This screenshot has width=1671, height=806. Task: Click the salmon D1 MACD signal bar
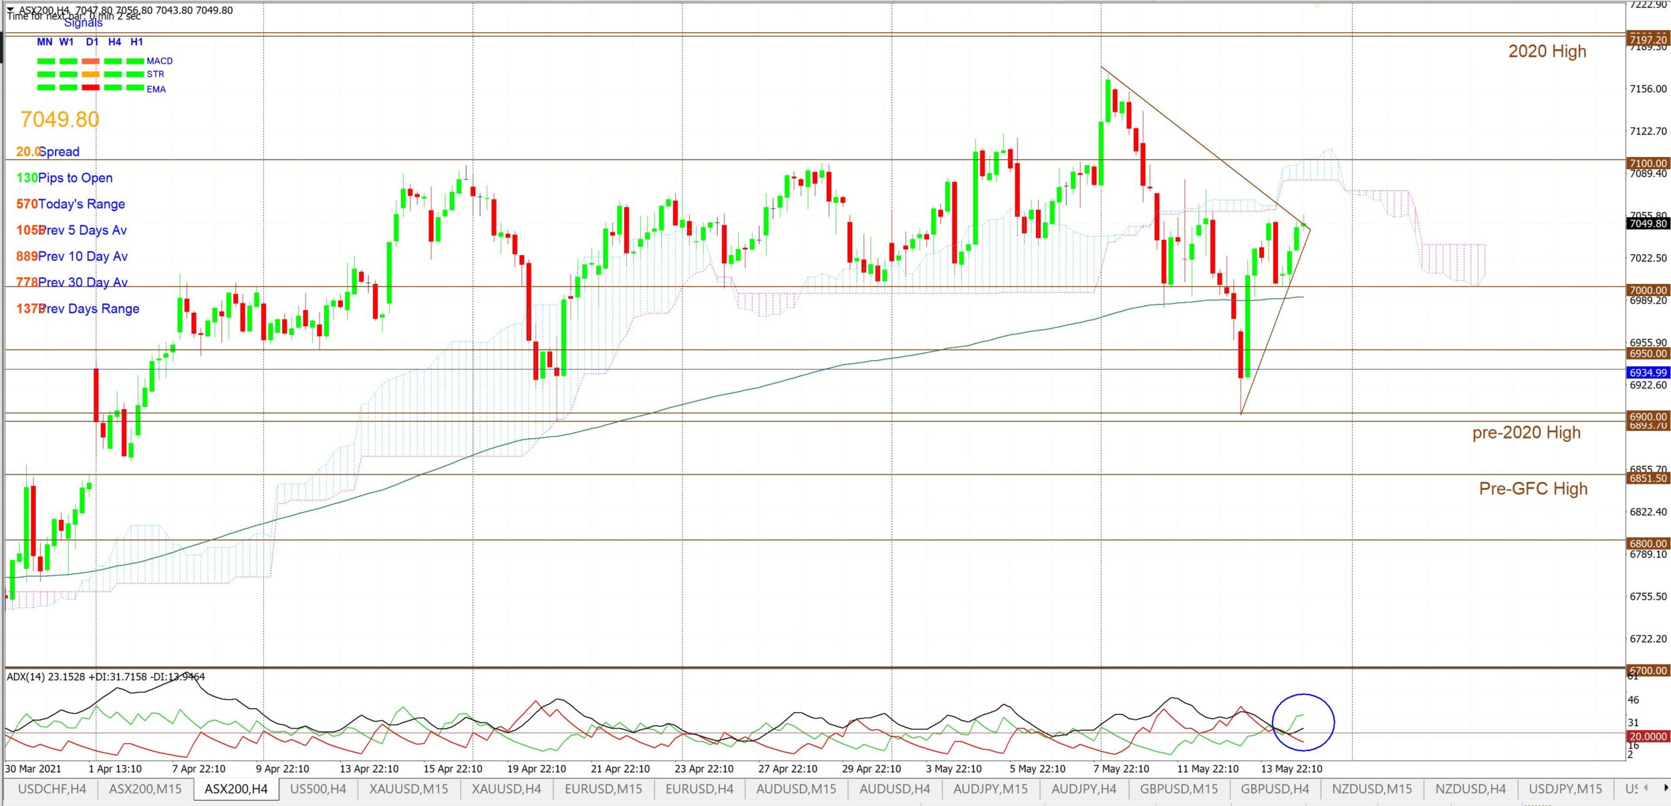[90, 61]
